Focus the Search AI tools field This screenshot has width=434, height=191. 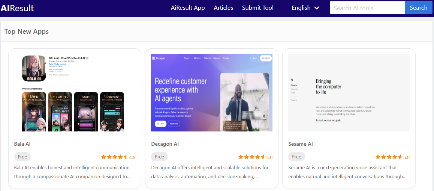click(367, 8)
